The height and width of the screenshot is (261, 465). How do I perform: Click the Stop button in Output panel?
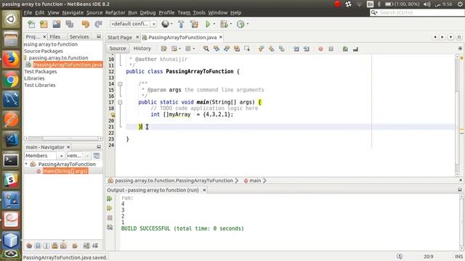[110, 217]
